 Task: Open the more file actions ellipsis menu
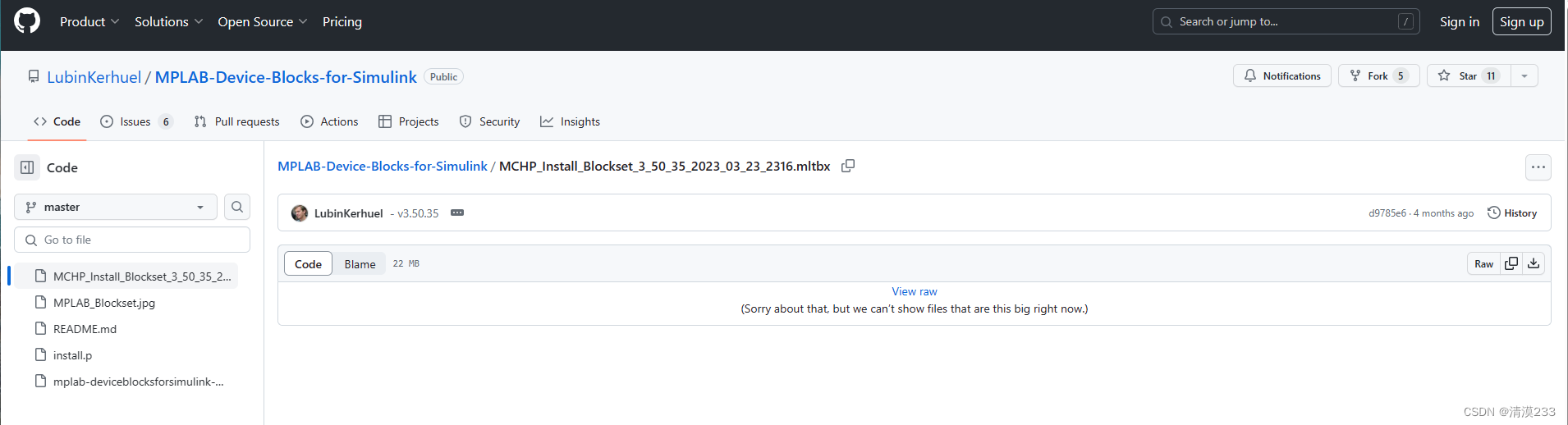1538,167
